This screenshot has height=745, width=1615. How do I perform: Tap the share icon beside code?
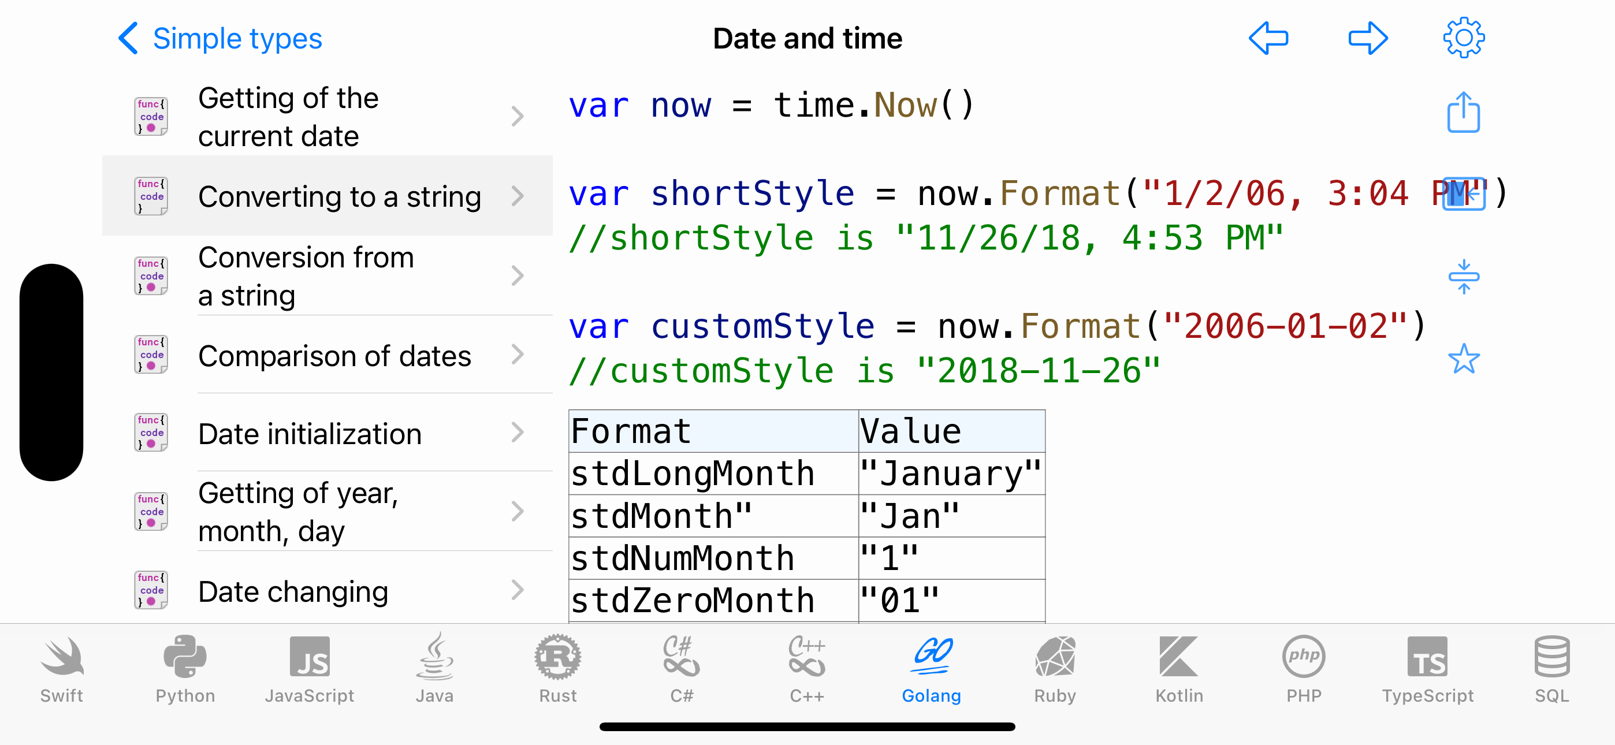tap(1463, 112)
